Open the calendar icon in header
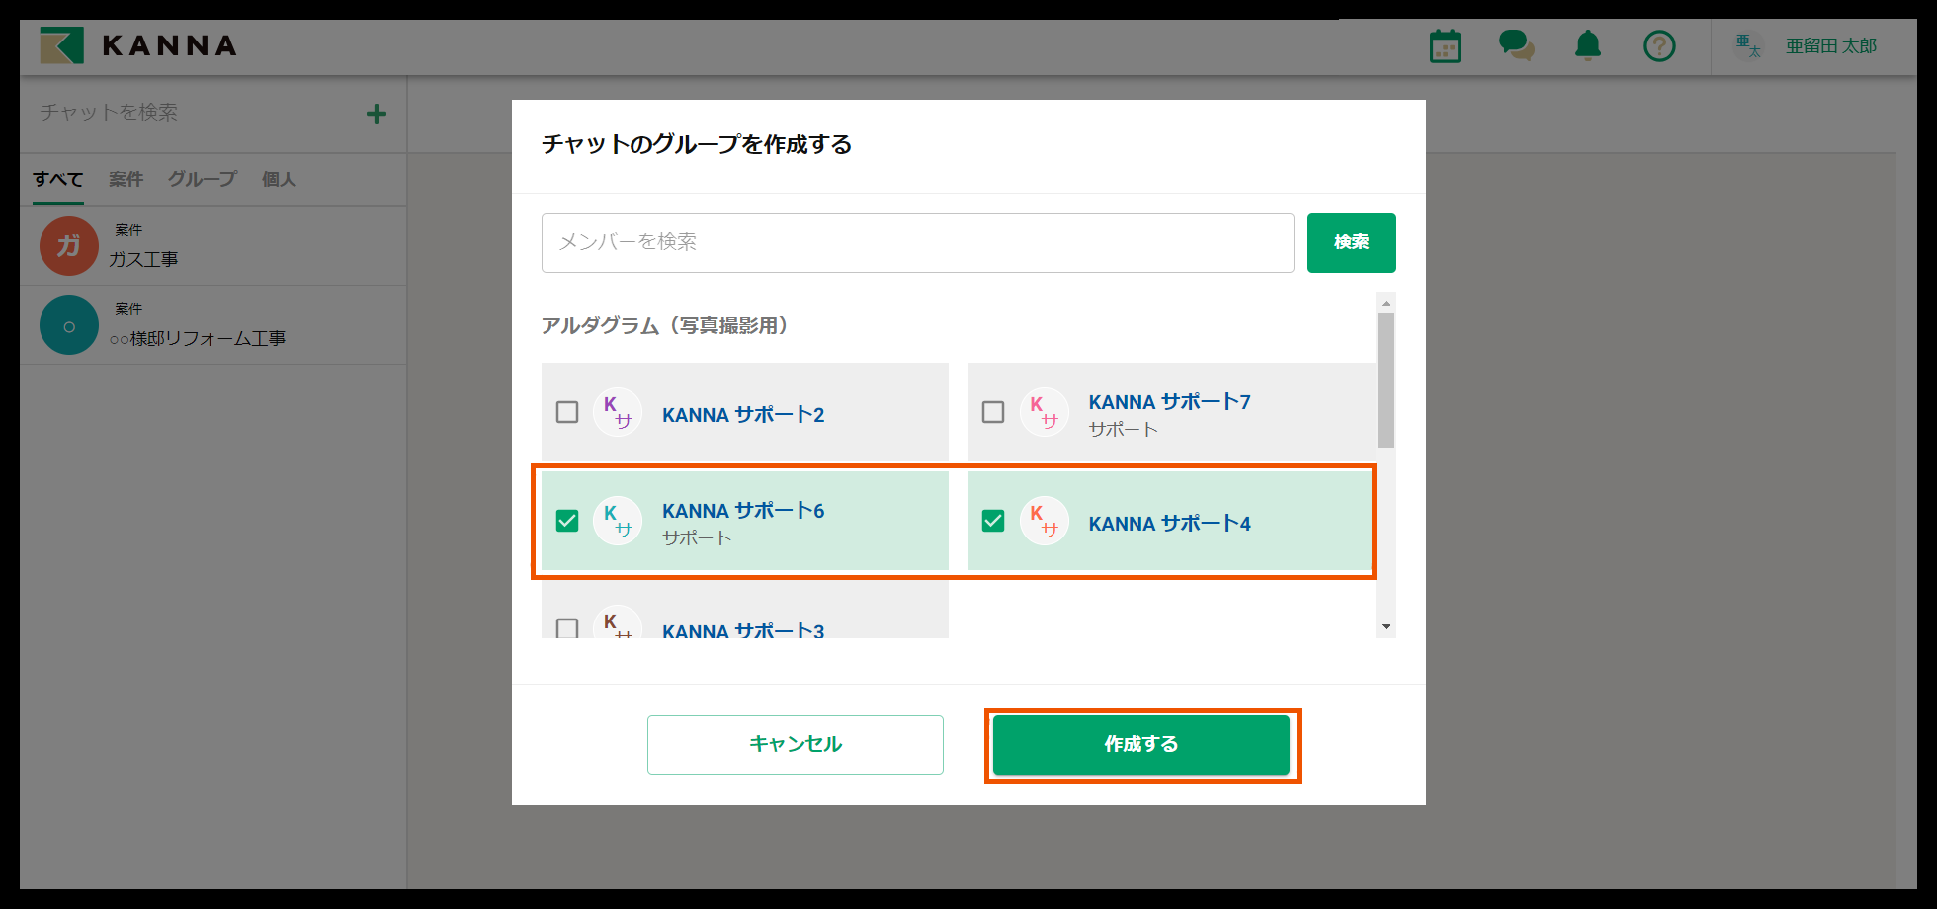This screenshot has height=909, width=1937. tap(1445, 46)
